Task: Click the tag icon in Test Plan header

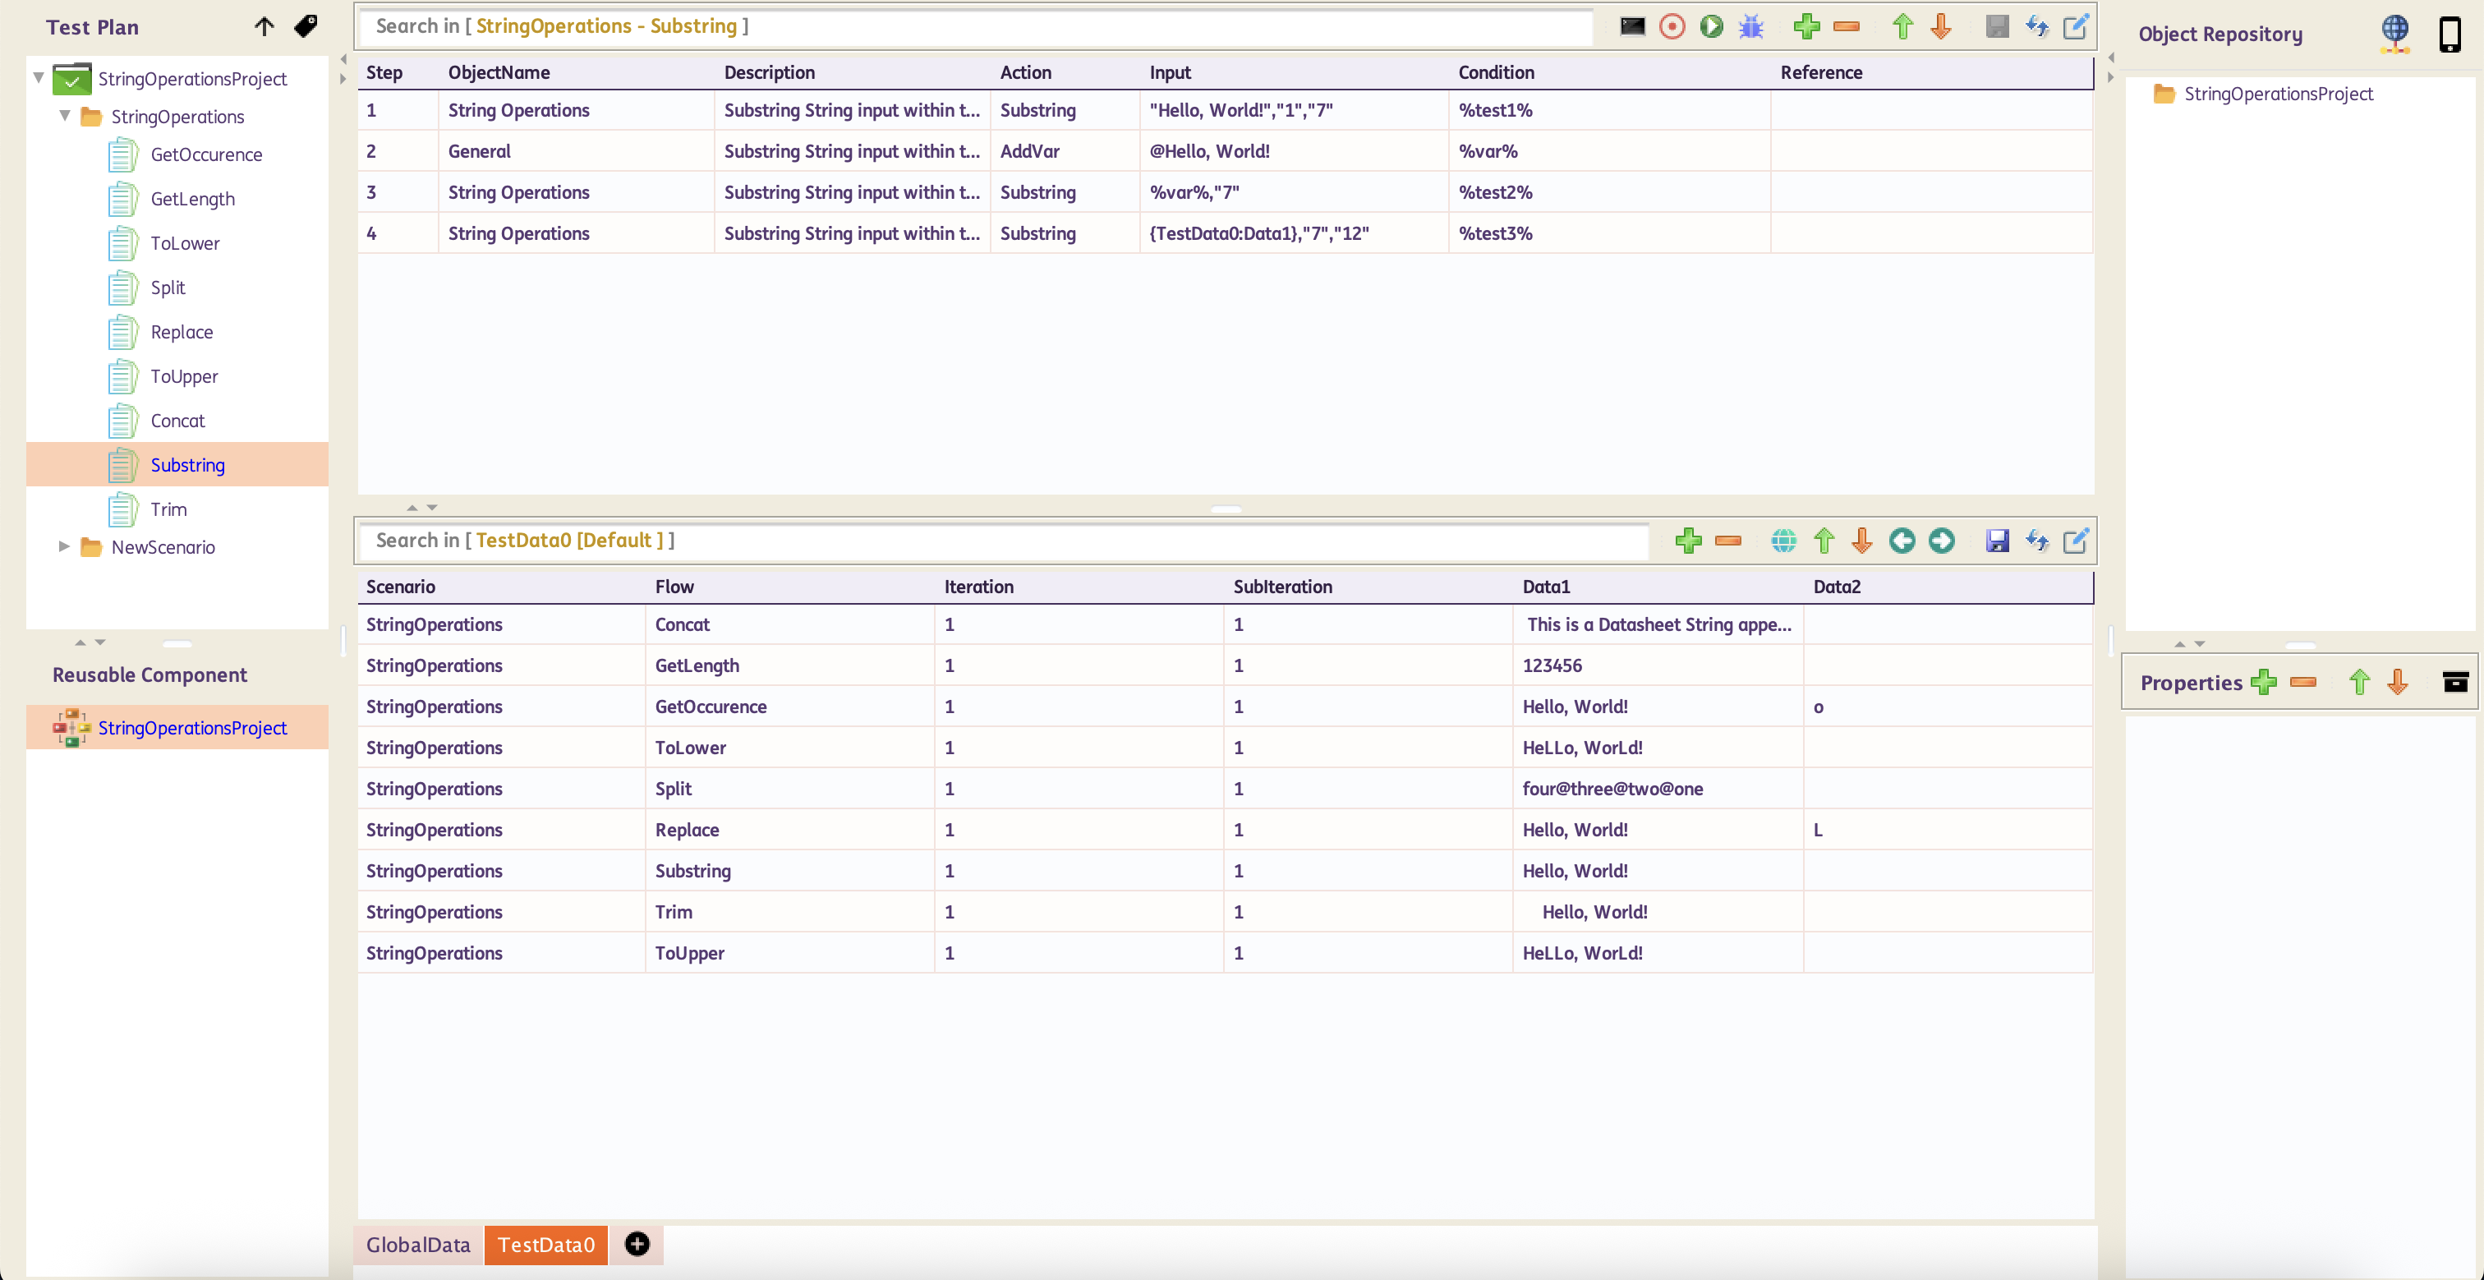Action: 306,26
